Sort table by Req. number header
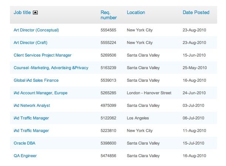Image resolution: width=226 pixels, height=166 pixels. pyautogui.click(x=108, y=15)
